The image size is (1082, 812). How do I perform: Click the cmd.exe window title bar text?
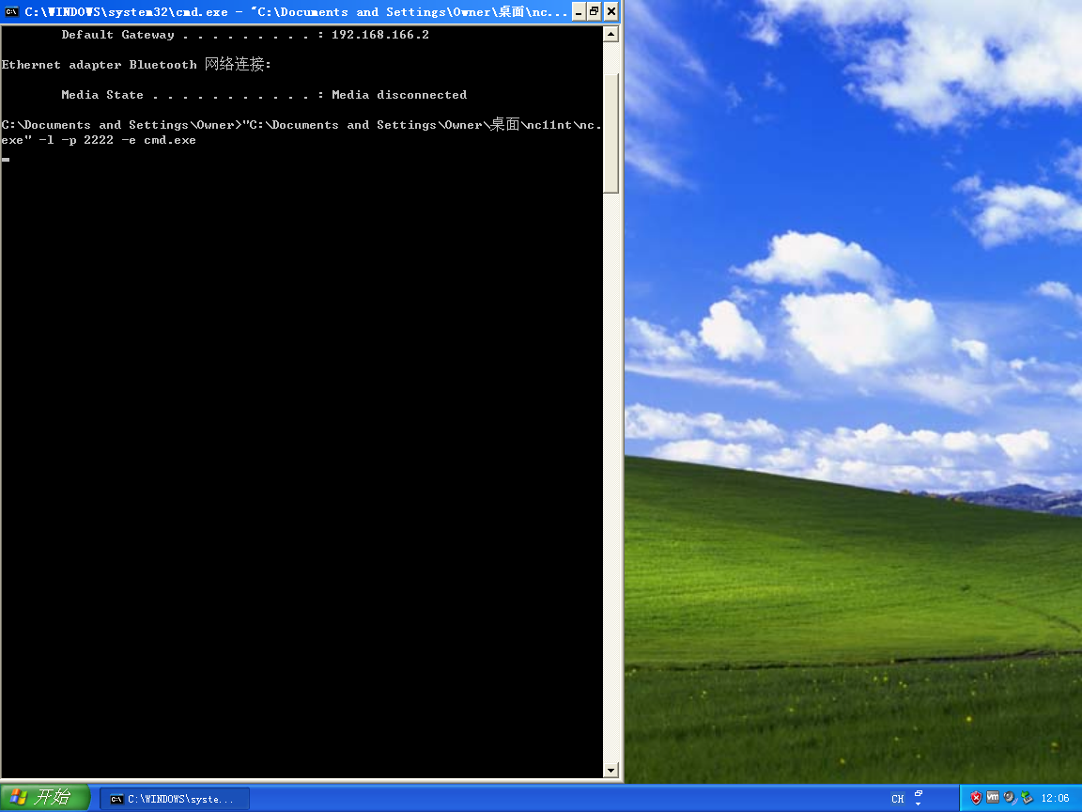click(x=295, y=11)
